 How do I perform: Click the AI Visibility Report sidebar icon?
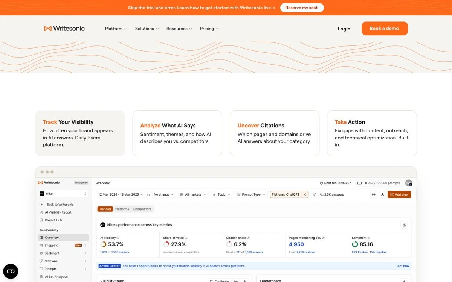(x=41, y=212)
